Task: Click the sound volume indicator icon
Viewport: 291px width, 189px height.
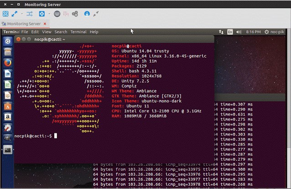Action: coord(239,32)
